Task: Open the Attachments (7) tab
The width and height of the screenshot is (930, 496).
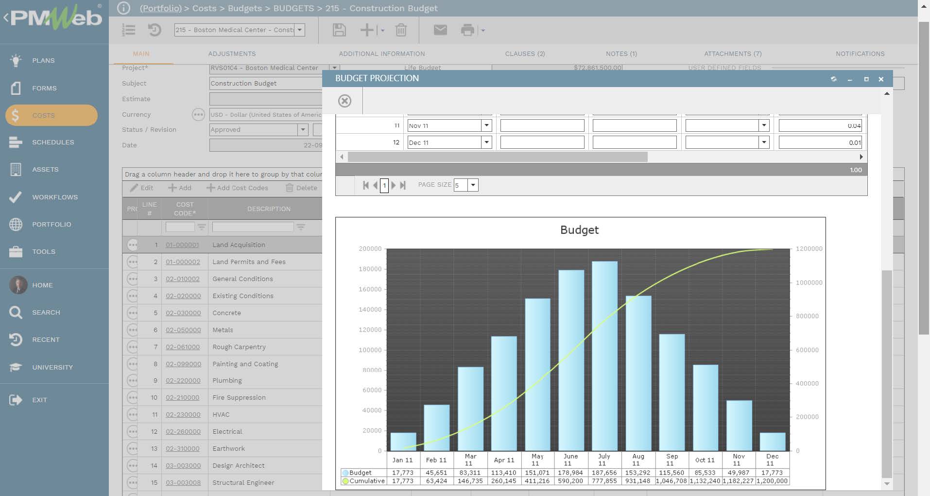Action: click(733, 54)
